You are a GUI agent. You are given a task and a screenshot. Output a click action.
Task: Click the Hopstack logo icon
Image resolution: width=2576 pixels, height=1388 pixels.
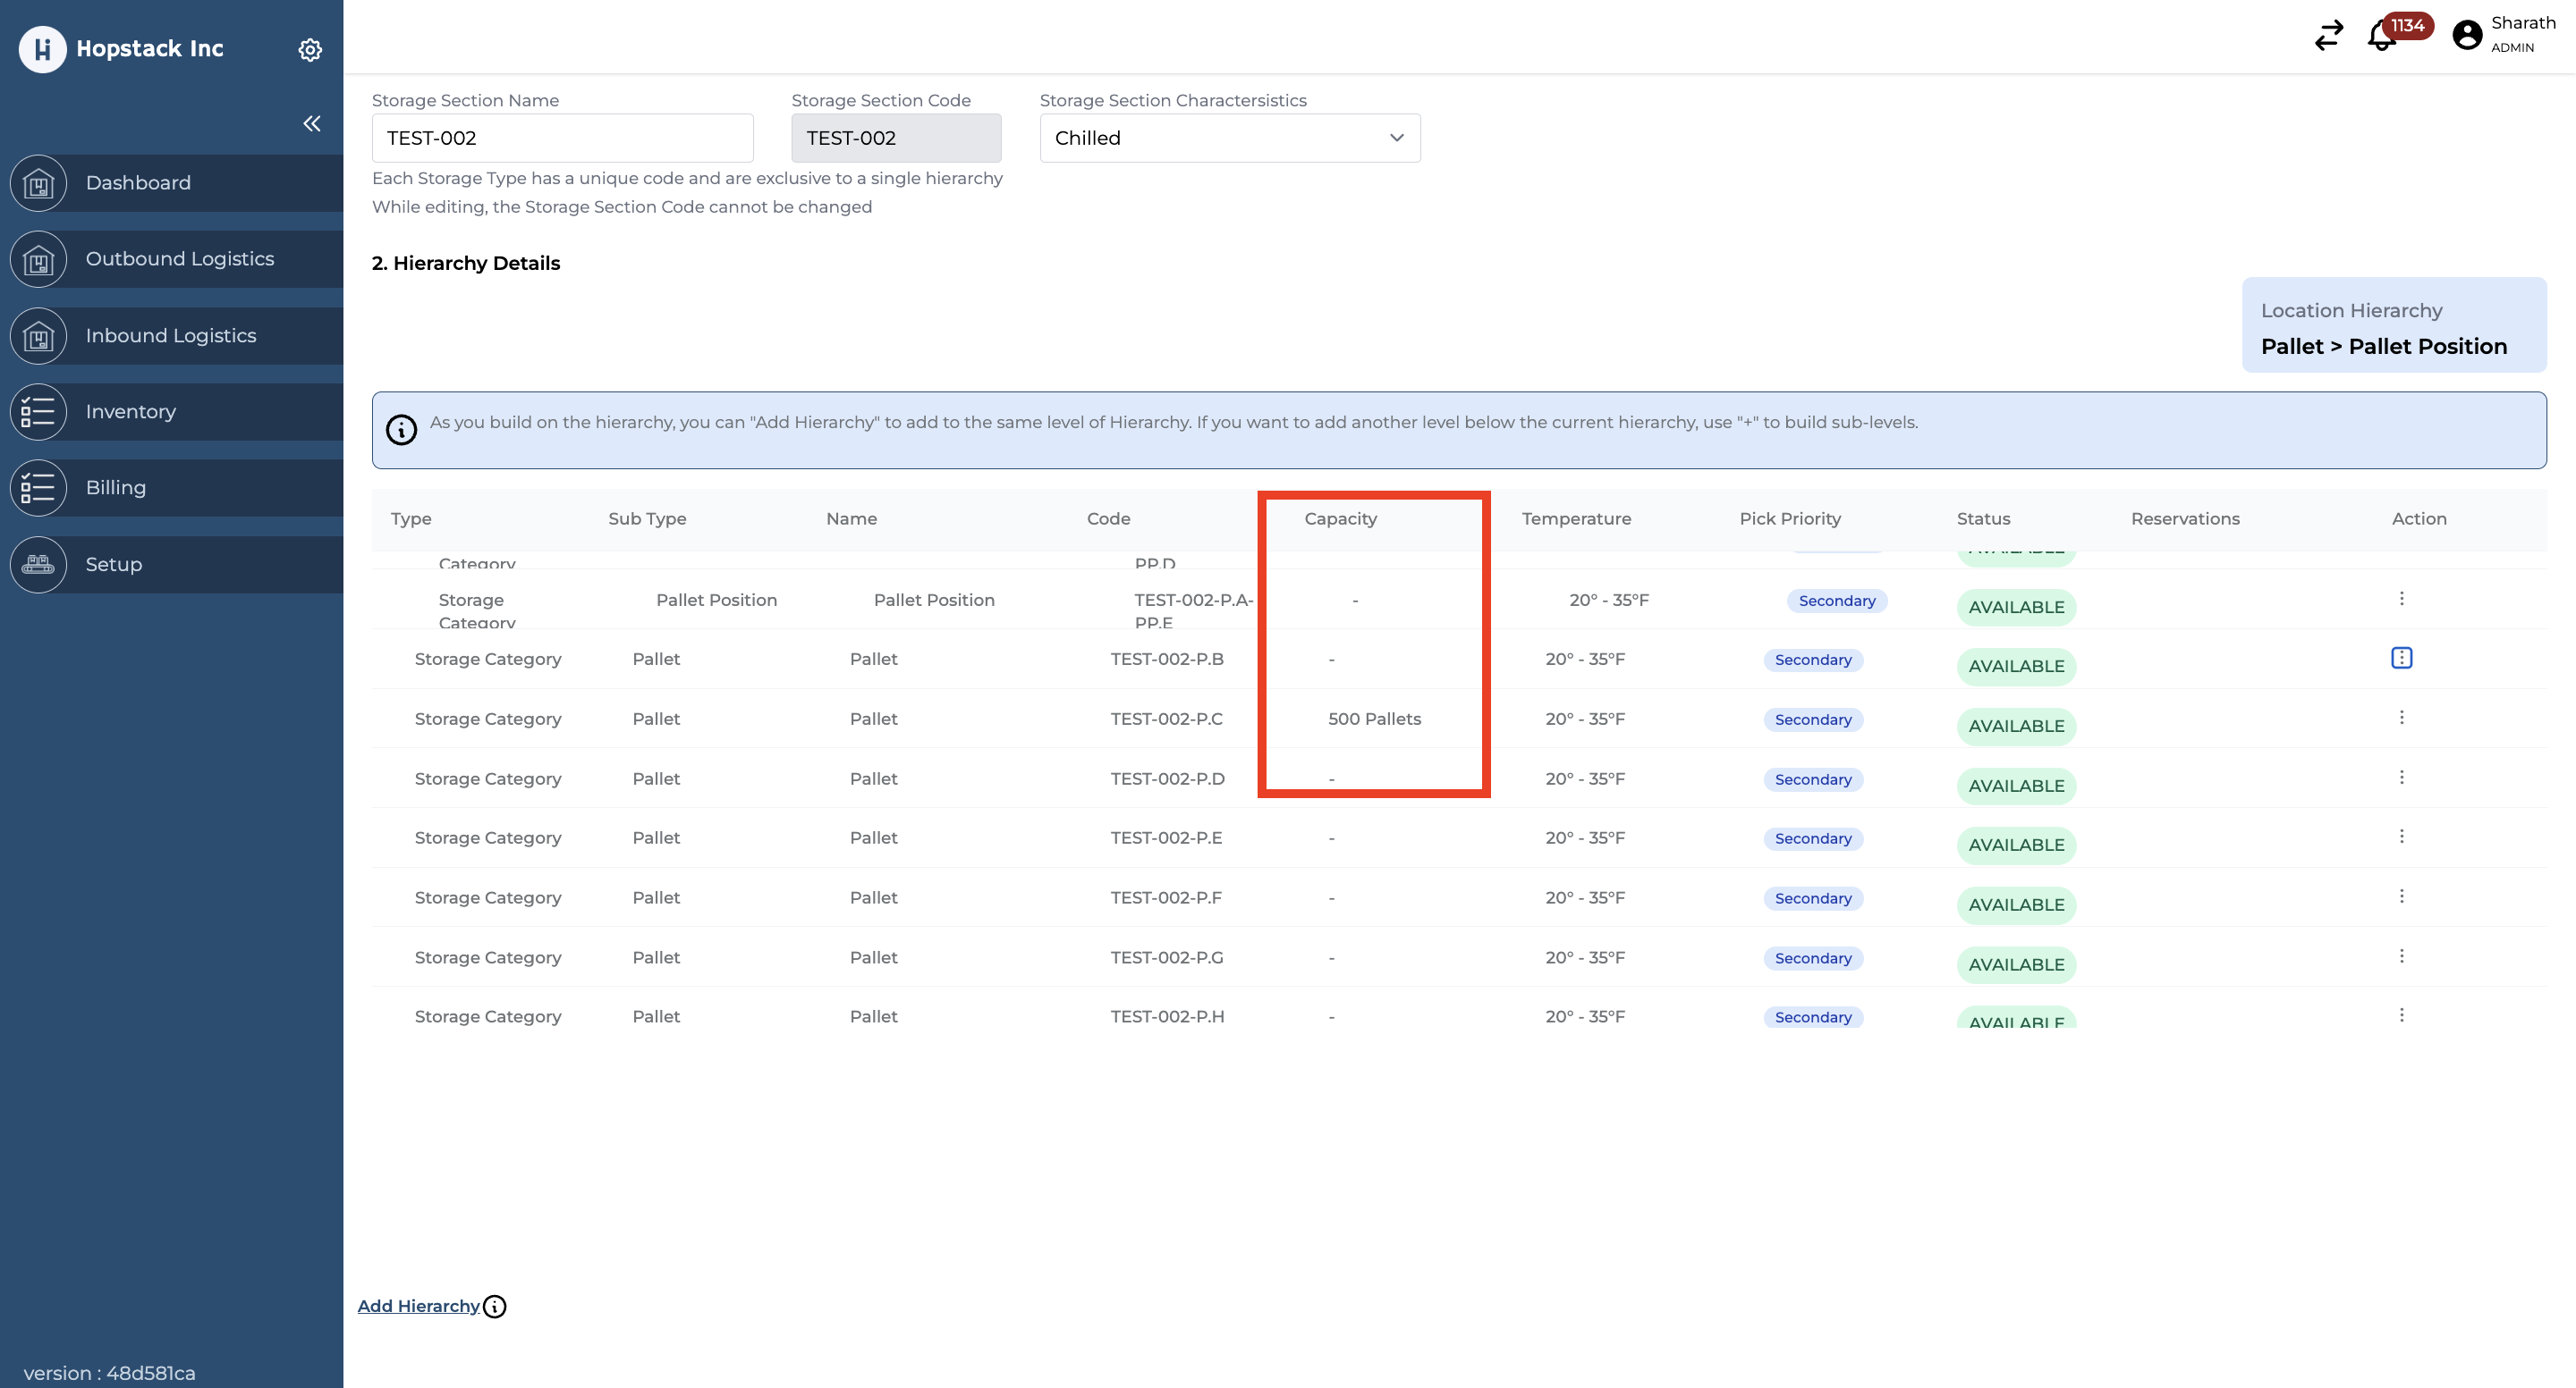point(42,49)
